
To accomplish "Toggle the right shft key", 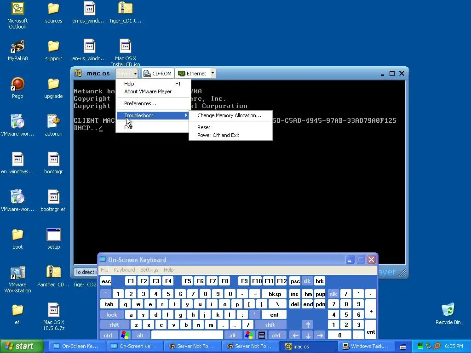I will point(270,325).
